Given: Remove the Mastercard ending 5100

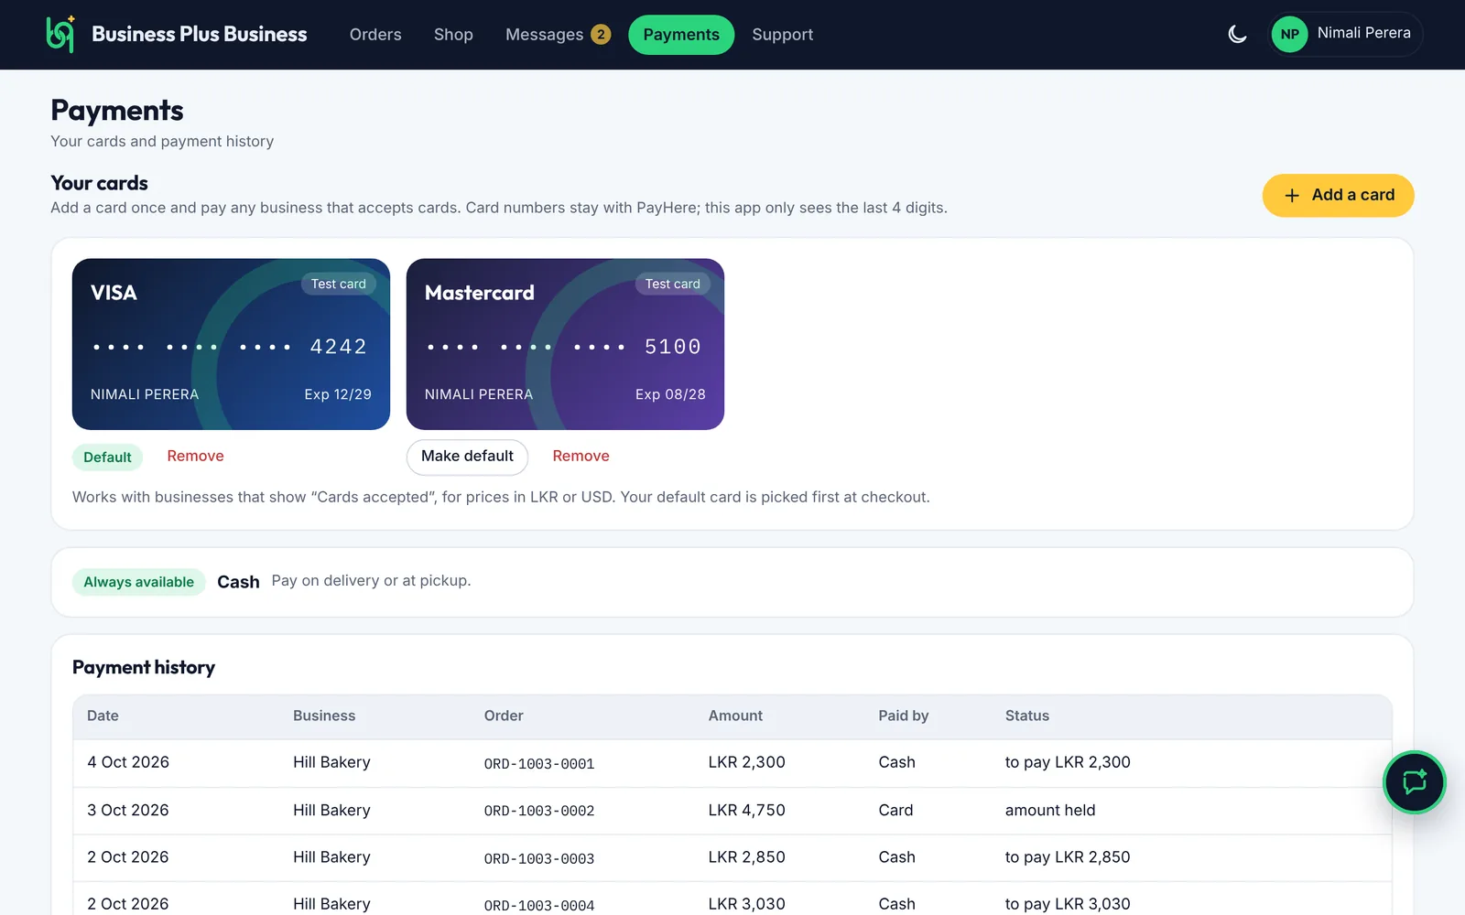Looking at the screenshot, I should (x=581, y=456).
